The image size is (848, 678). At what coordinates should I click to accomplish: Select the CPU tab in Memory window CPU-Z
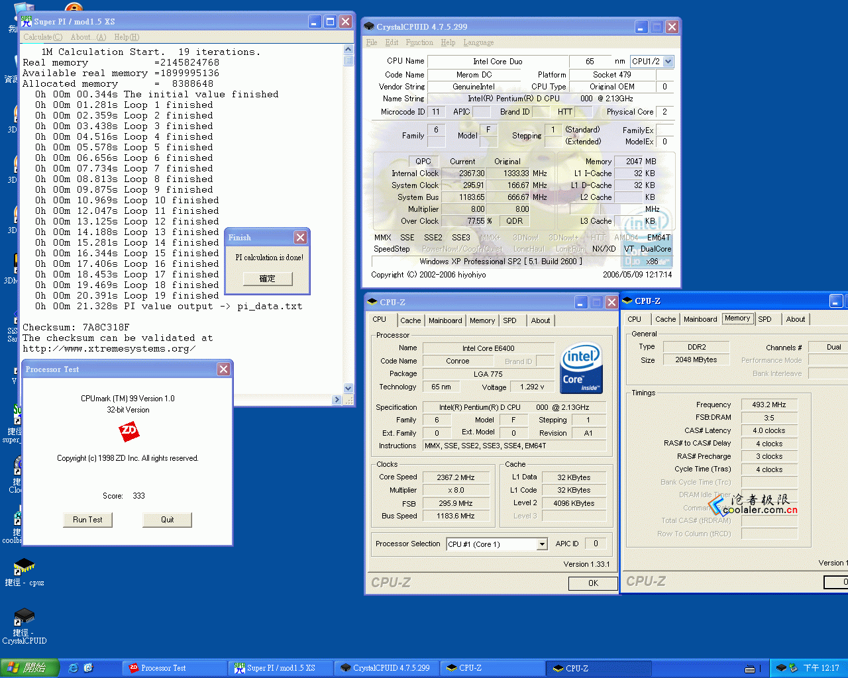[x=635, y=319]
